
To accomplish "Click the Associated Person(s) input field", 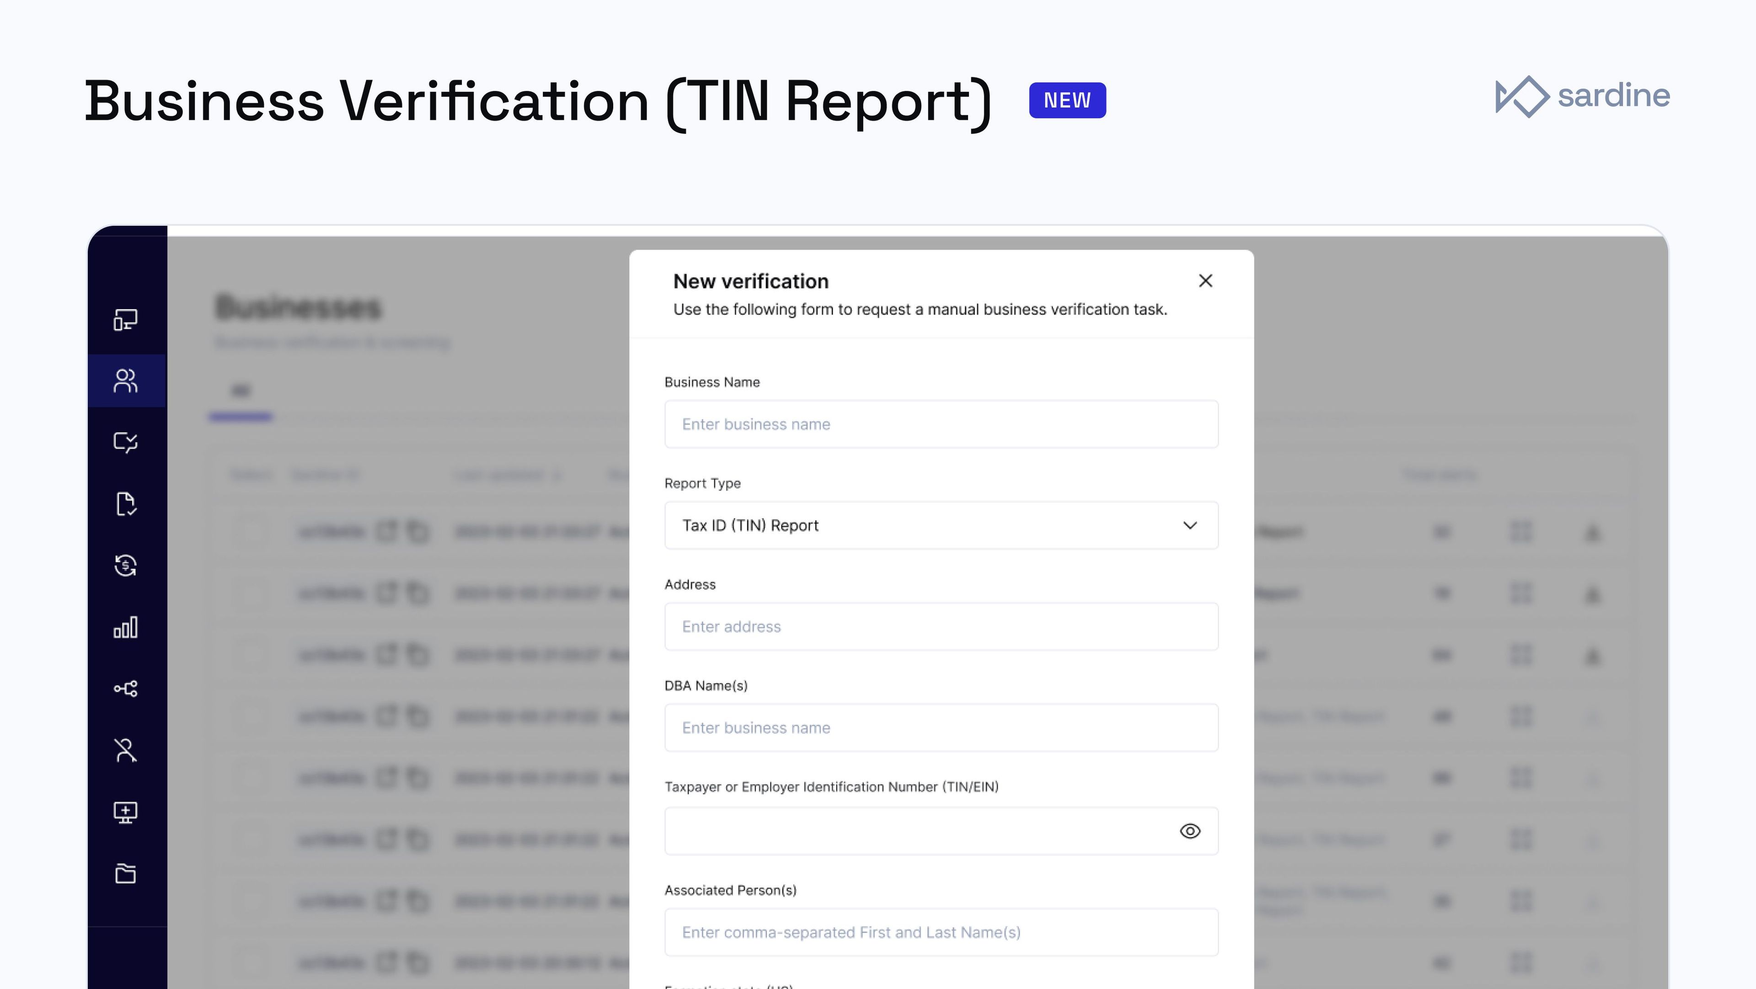I will coord(942,932).
